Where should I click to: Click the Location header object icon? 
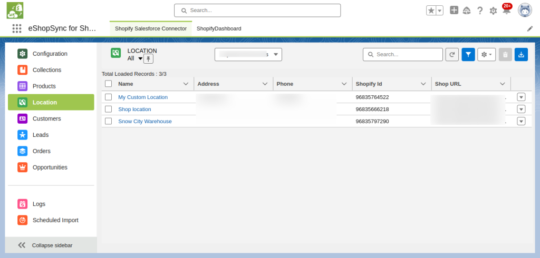point(115,53)
